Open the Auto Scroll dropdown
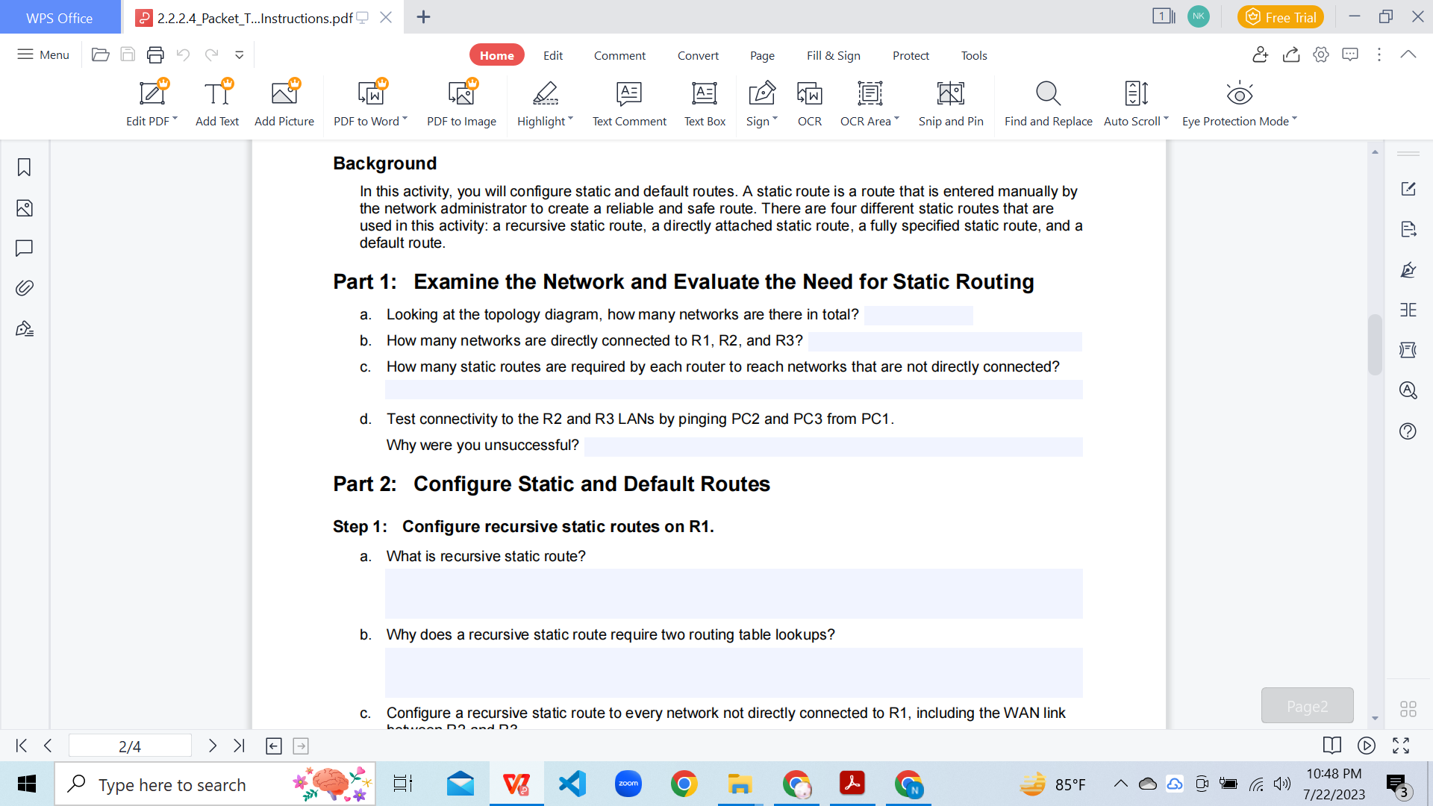Image resolution: width=1433 pixels, height=806 pixels. pos(1167,119)
